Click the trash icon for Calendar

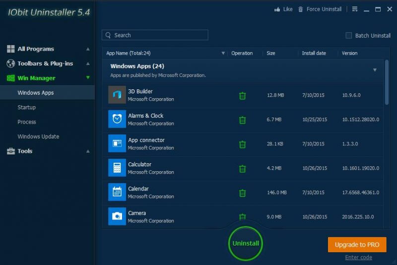tap(242, 193)
